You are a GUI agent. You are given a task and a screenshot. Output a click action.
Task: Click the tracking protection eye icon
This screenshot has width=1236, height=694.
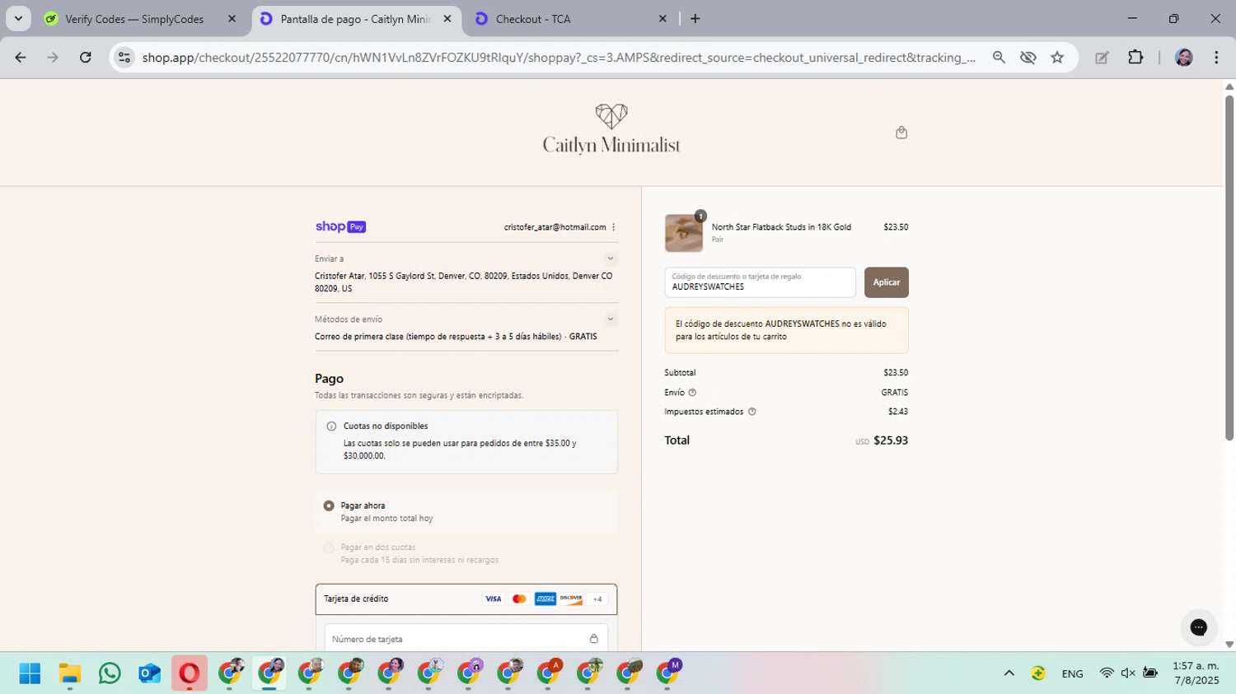[1028, 58]
